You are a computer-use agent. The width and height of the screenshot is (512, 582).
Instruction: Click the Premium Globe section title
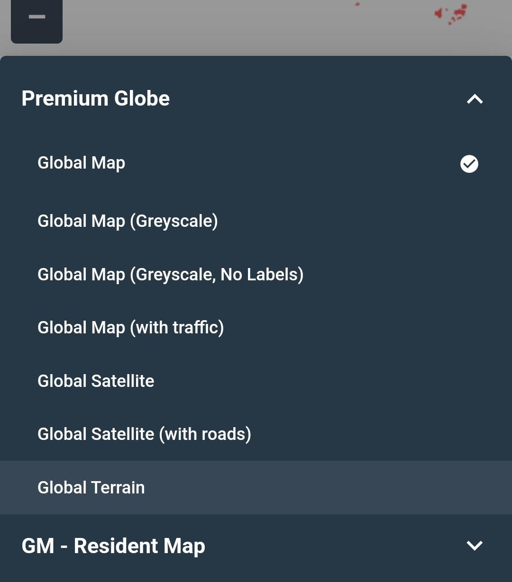(96, 98)
